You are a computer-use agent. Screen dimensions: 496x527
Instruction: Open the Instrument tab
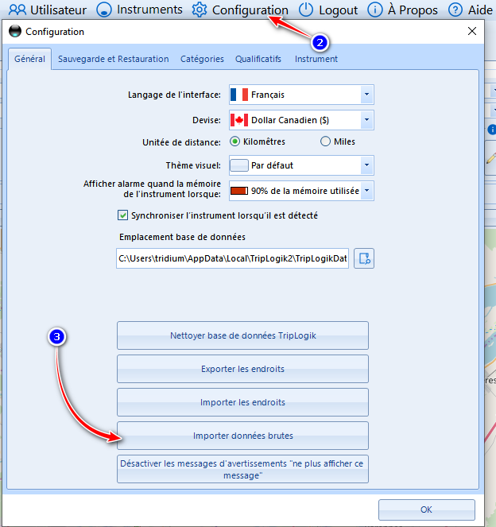316,59
